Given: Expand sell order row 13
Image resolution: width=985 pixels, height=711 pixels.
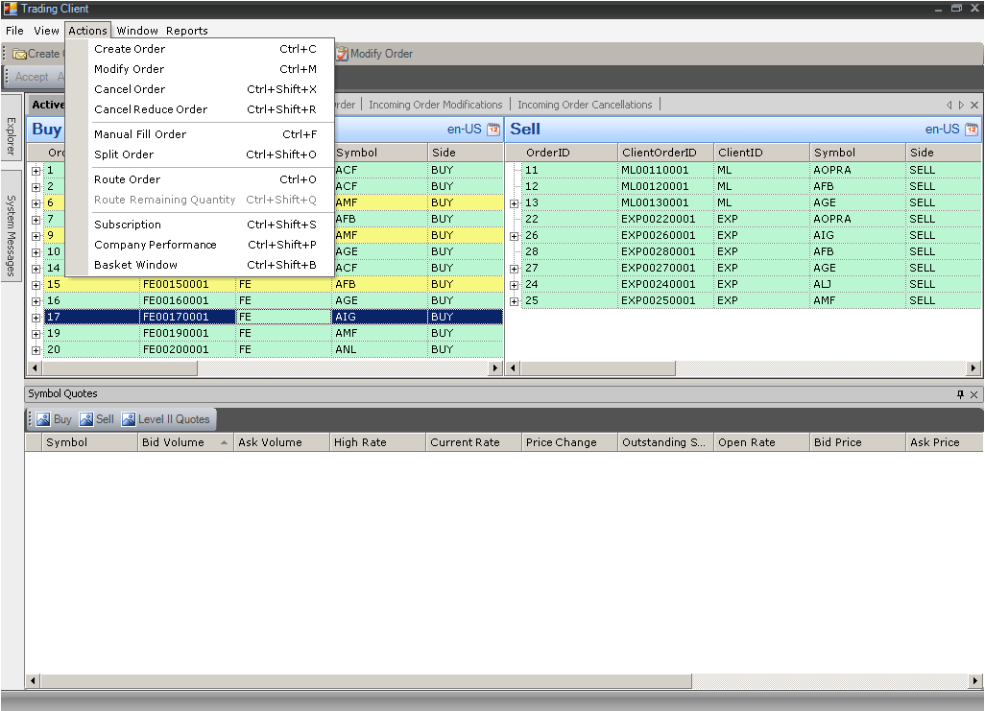Looking at the screenshot, I should (515, 203).
